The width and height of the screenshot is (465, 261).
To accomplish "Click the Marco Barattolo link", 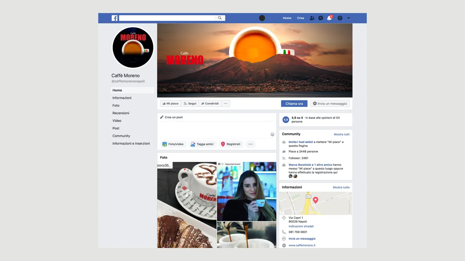I will pyautogui.click(x=300, y=165).
